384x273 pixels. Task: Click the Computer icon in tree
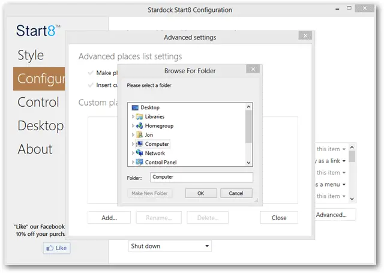tap(140, 144)
